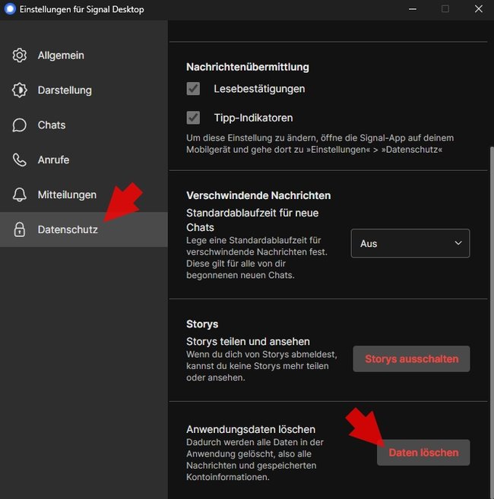The image size is (494, 499).
Task: Click the Allgemein gear icon
Action: tap(20, 55)
